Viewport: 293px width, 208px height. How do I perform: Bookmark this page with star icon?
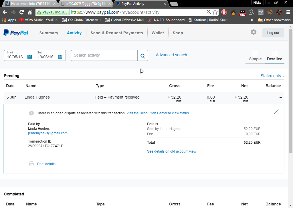click(x=215, y=12)
